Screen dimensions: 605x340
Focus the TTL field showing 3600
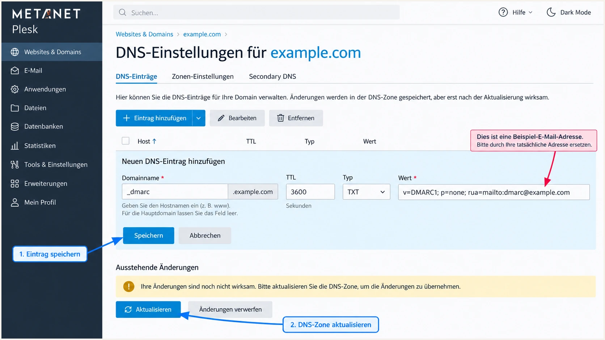[x=310, y=192]
